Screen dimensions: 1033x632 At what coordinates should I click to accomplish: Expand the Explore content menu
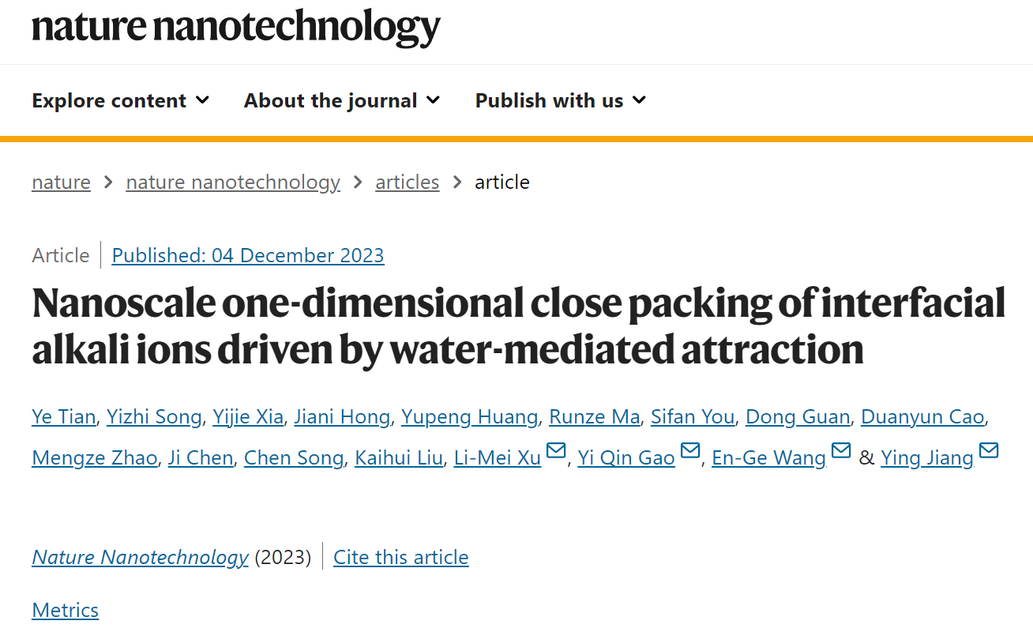coord(121,101)
